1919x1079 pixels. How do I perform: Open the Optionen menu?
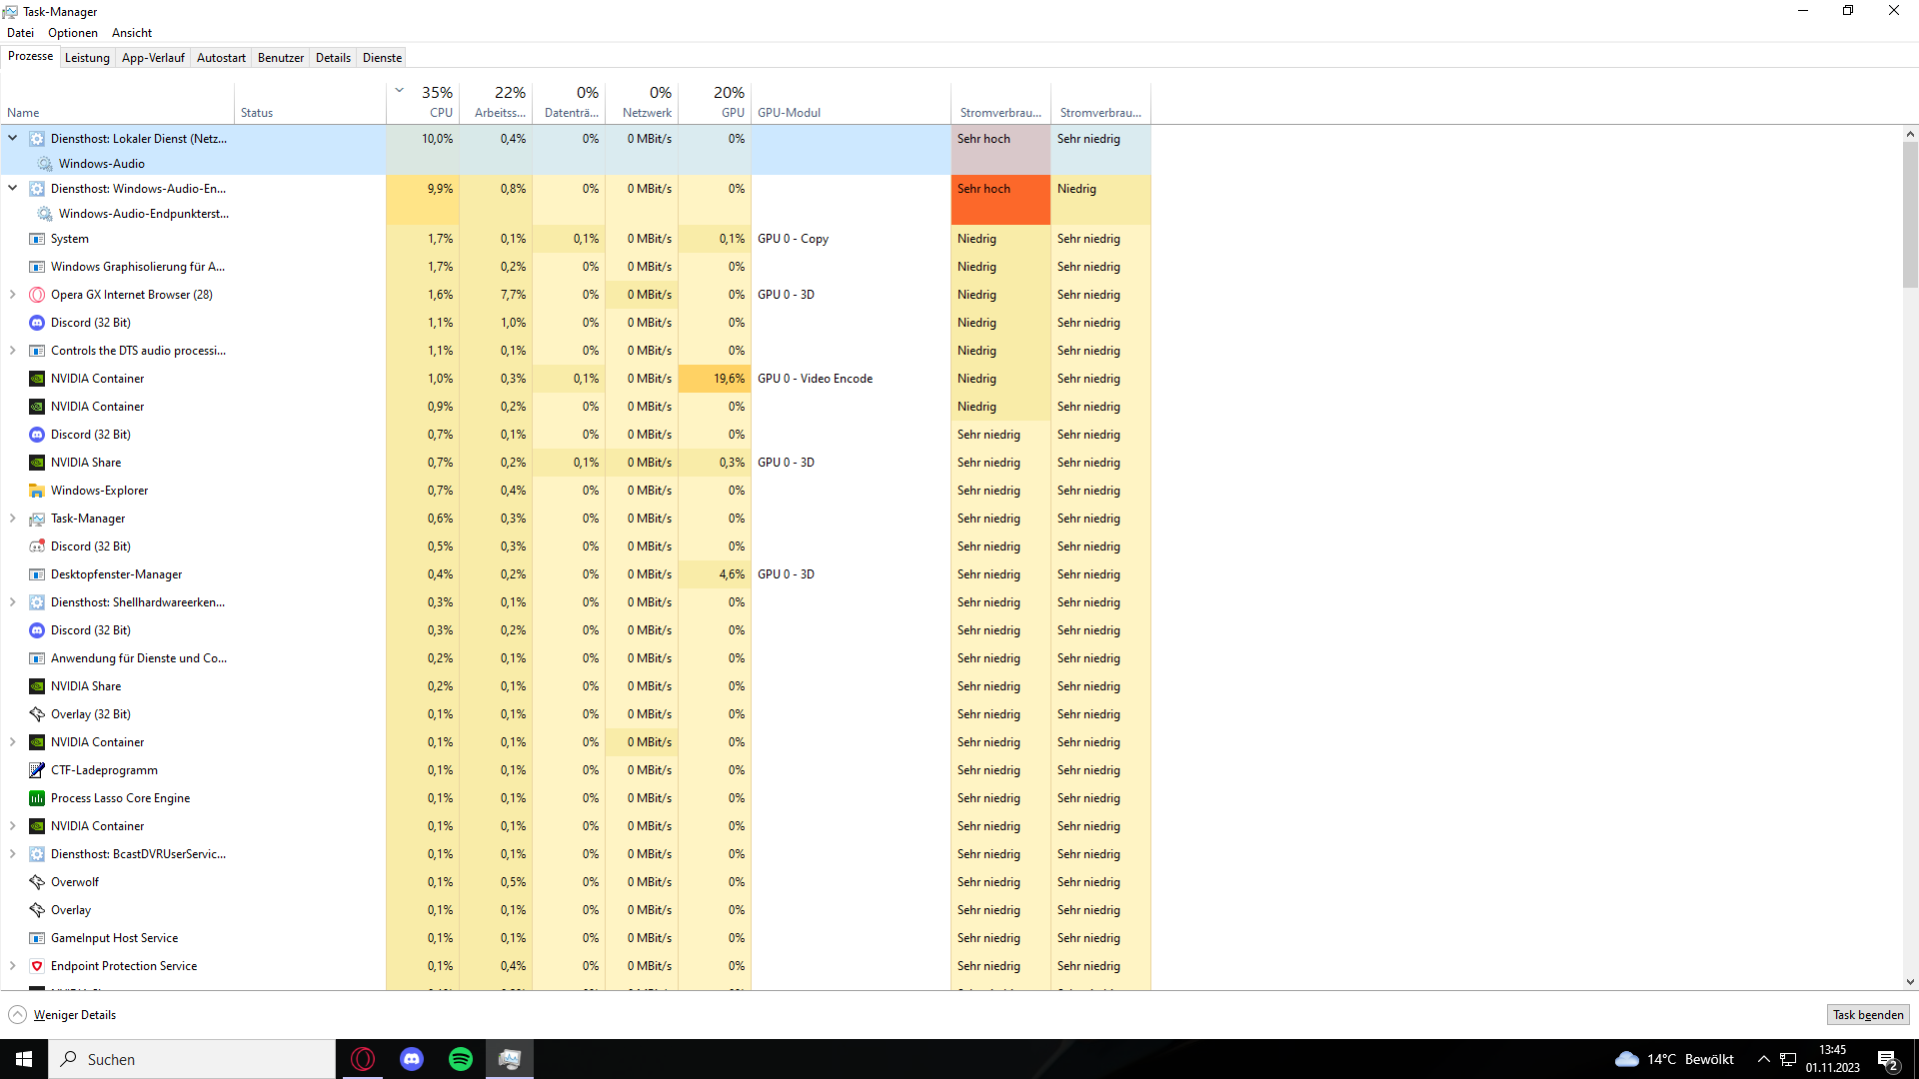[73, 33]
